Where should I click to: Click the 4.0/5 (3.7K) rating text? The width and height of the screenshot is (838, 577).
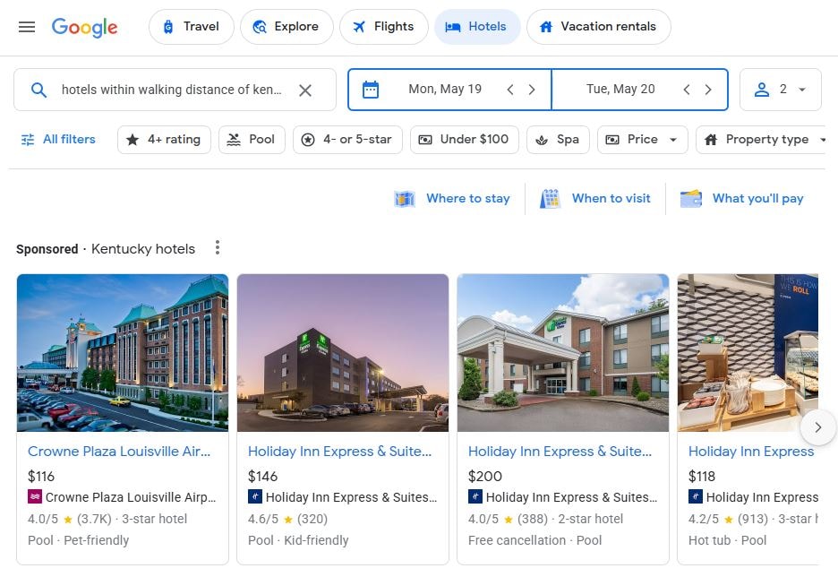[x=70, y=519]
